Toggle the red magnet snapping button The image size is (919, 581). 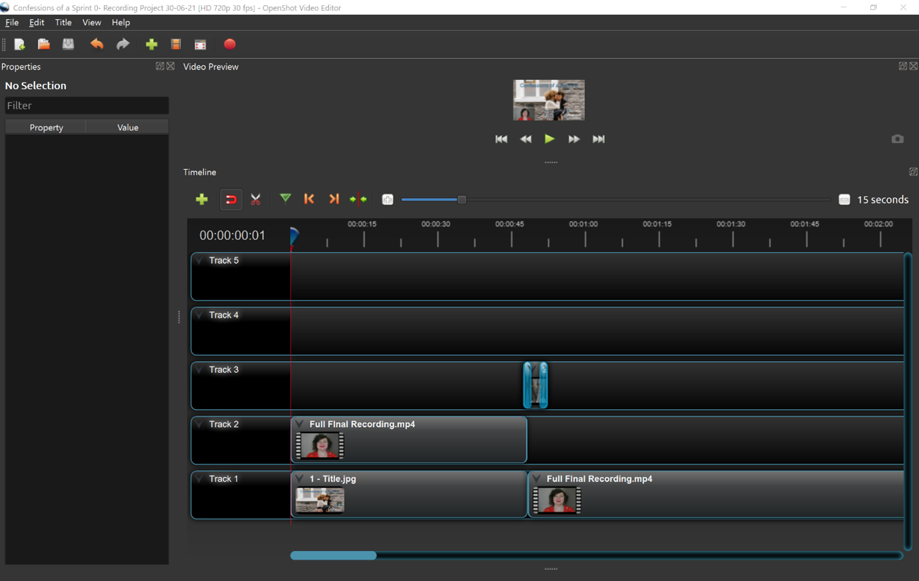[231, 199]
